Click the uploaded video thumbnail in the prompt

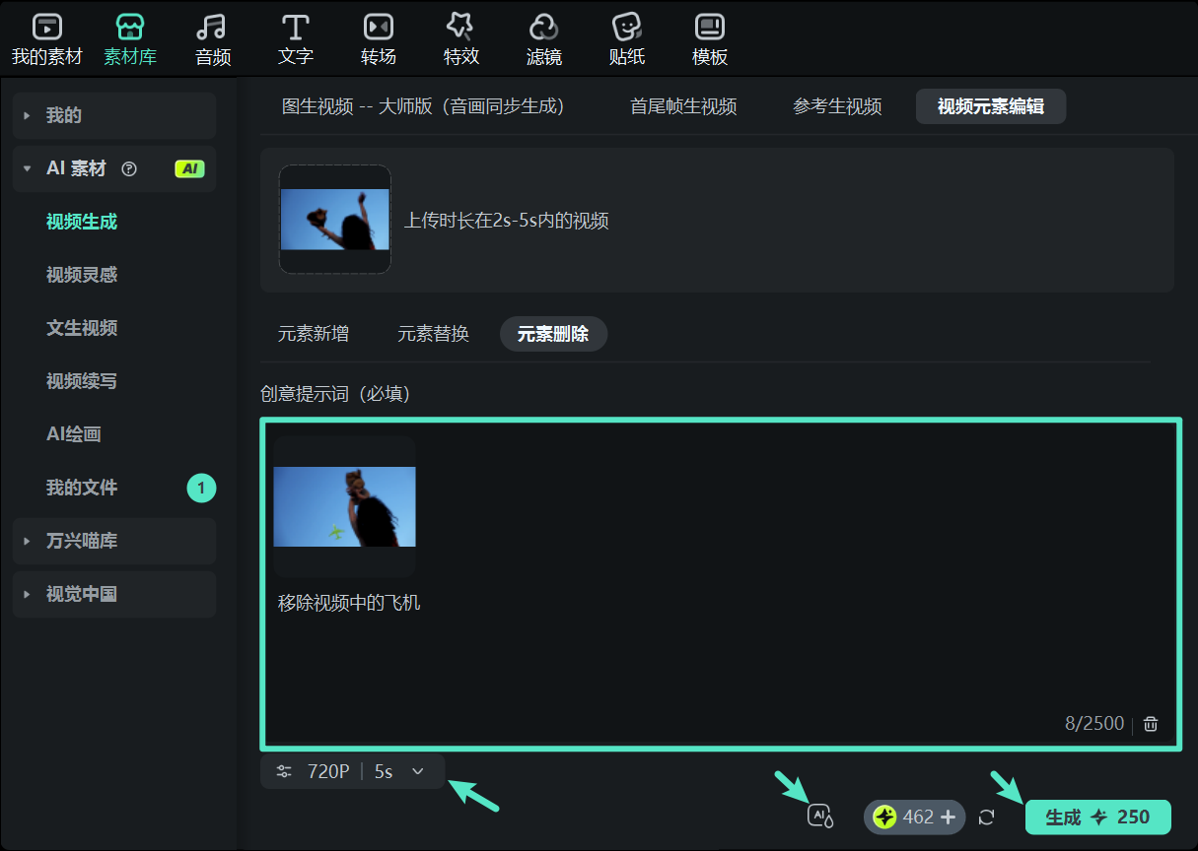click(344, 505)
